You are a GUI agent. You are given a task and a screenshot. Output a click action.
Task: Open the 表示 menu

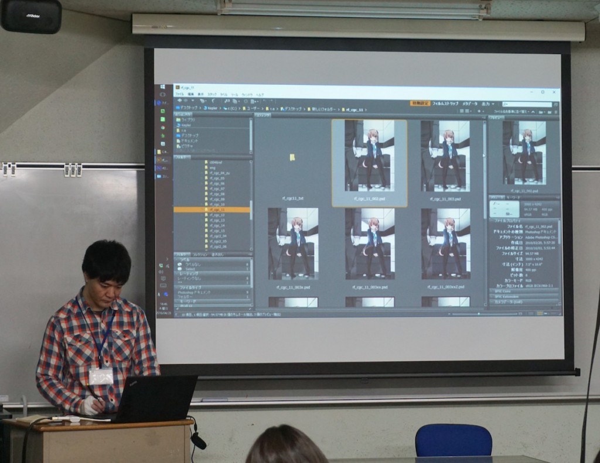201,94
